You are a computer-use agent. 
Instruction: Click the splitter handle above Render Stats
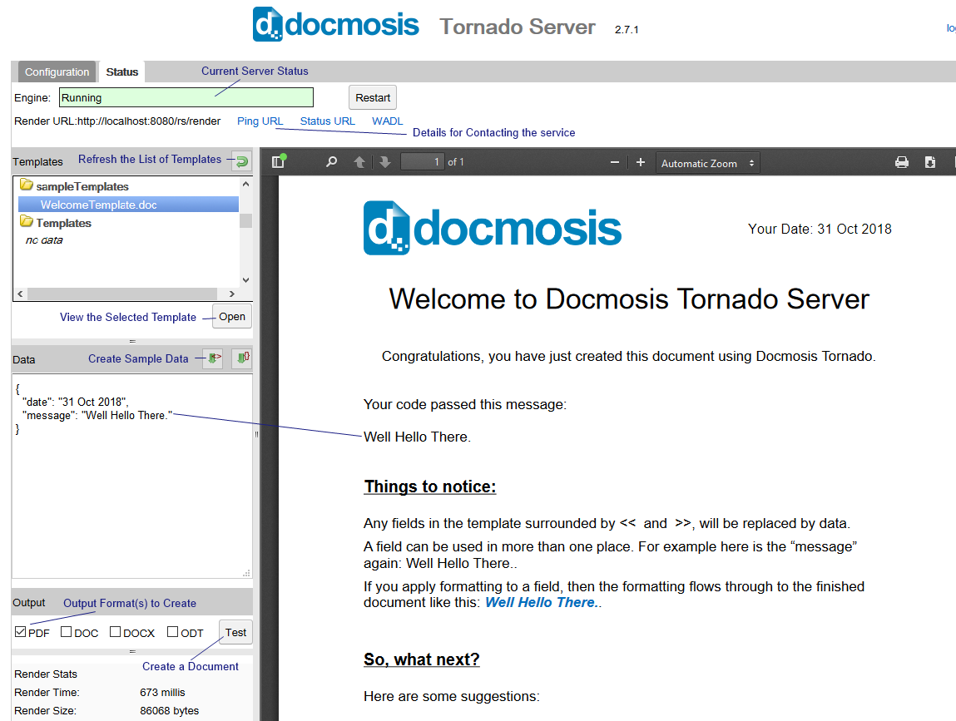pyautogui.click(x=132, y=651)
